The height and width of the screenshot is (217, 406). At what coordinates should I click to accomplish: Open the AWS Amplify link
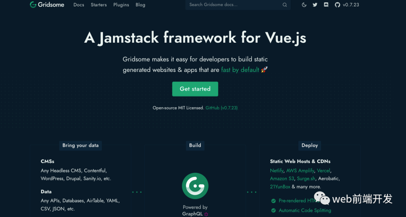coord(300,171)
